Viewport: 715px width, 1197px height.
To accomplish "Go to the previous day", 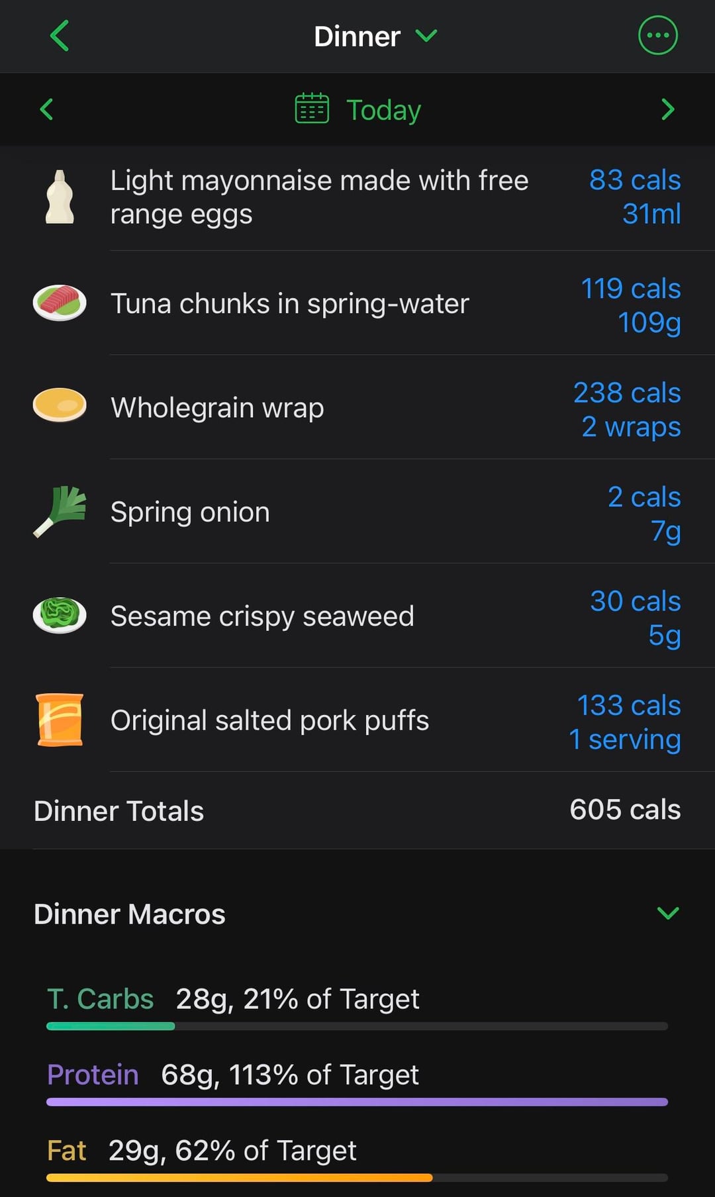I will click(x=46, y=109).
